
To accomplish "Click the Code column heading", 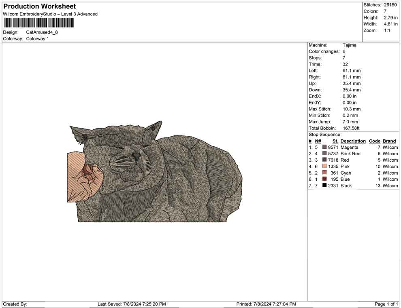I will point(375,141).
